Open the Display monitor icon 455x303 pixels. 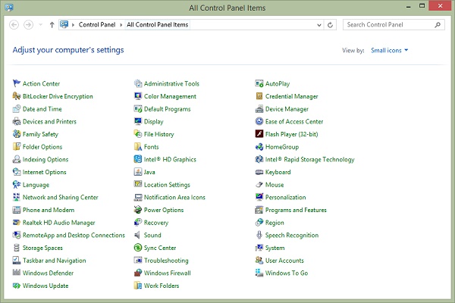(138, 121)
